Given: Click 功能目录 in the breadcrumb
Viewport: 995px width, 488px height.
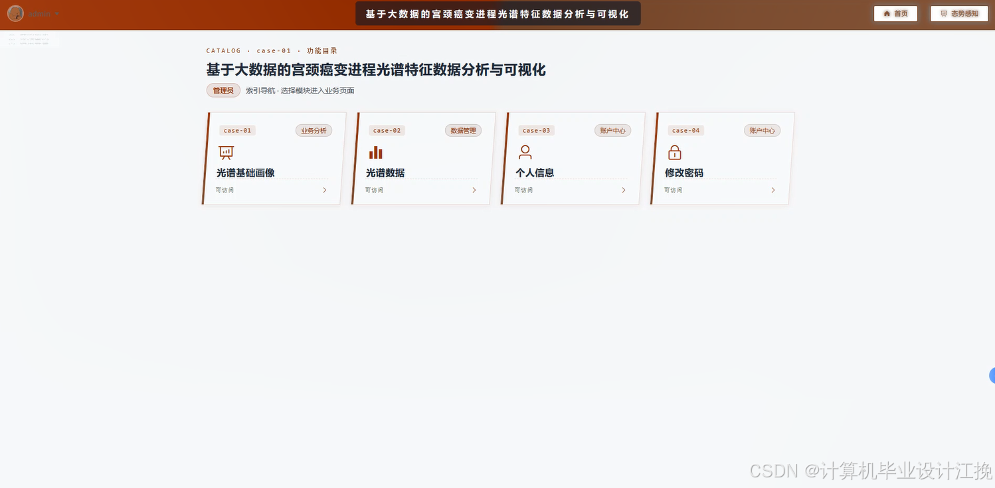Looking at the screenshot, I should (322, 50).
